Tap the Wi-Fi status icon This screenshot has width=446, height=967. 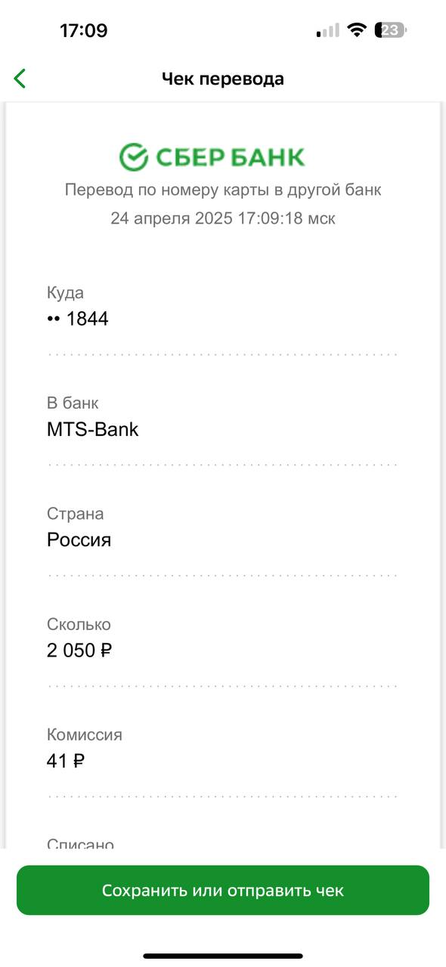point(356,31)
